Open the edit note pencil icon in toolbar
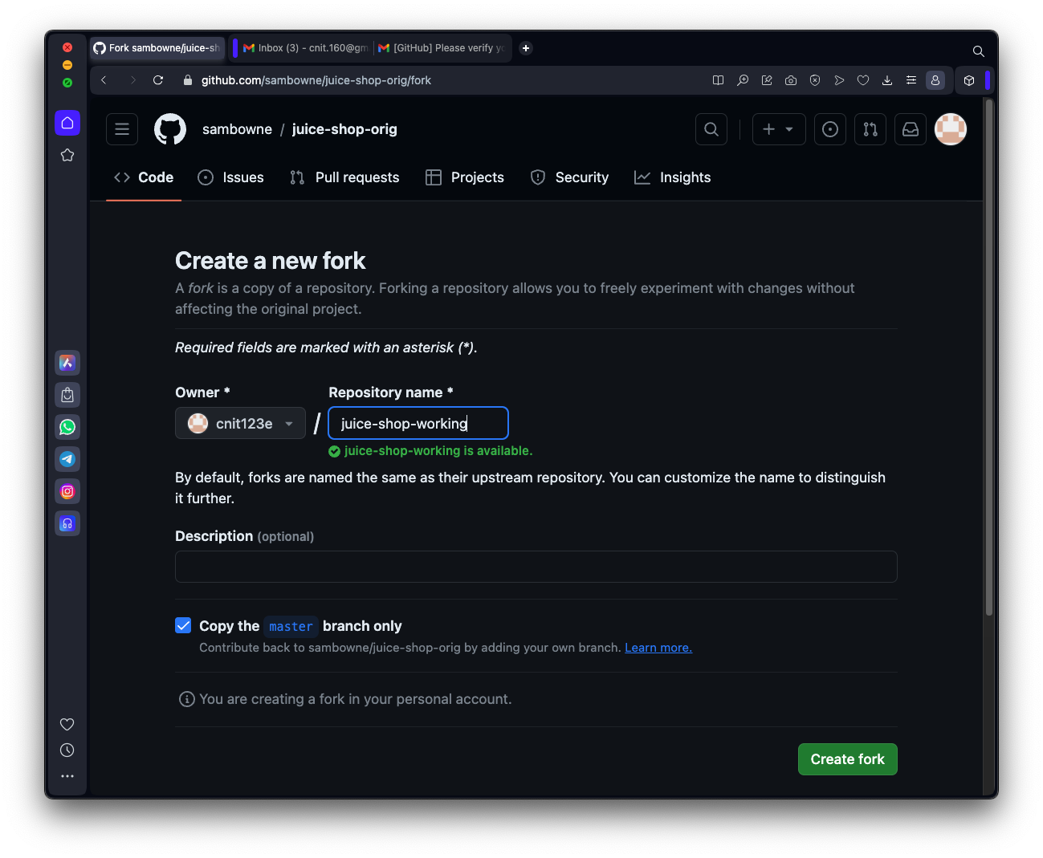1043x858 pixels. [767, 80]
